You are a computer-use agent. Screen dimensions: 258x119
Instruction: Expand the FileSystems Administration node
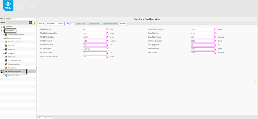coord(4,34)
